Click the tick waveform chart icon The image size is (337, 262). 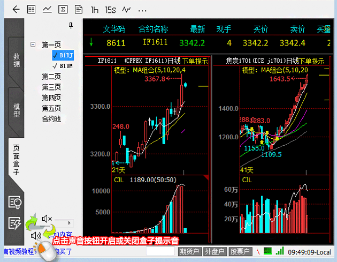pyautogui.click(x=126, y=9)
